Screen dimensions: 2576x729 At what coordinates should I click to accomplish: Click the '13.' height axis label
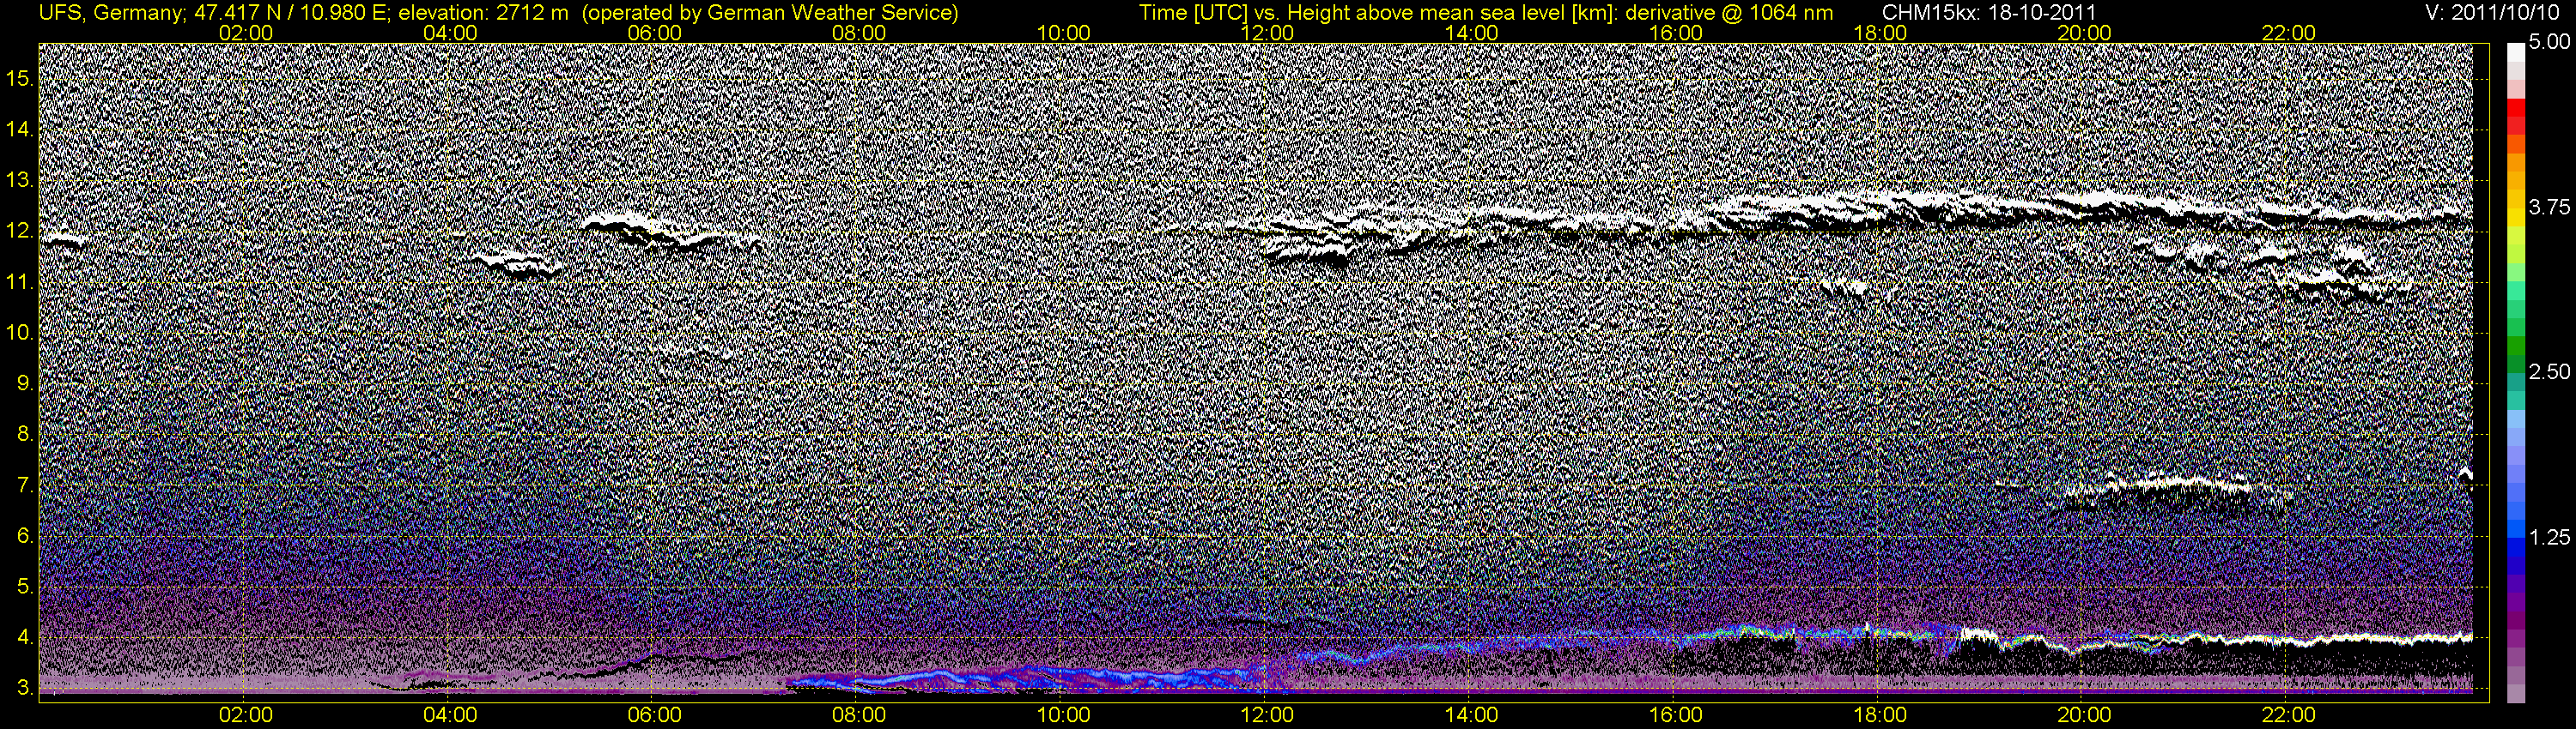coord(20,181)
